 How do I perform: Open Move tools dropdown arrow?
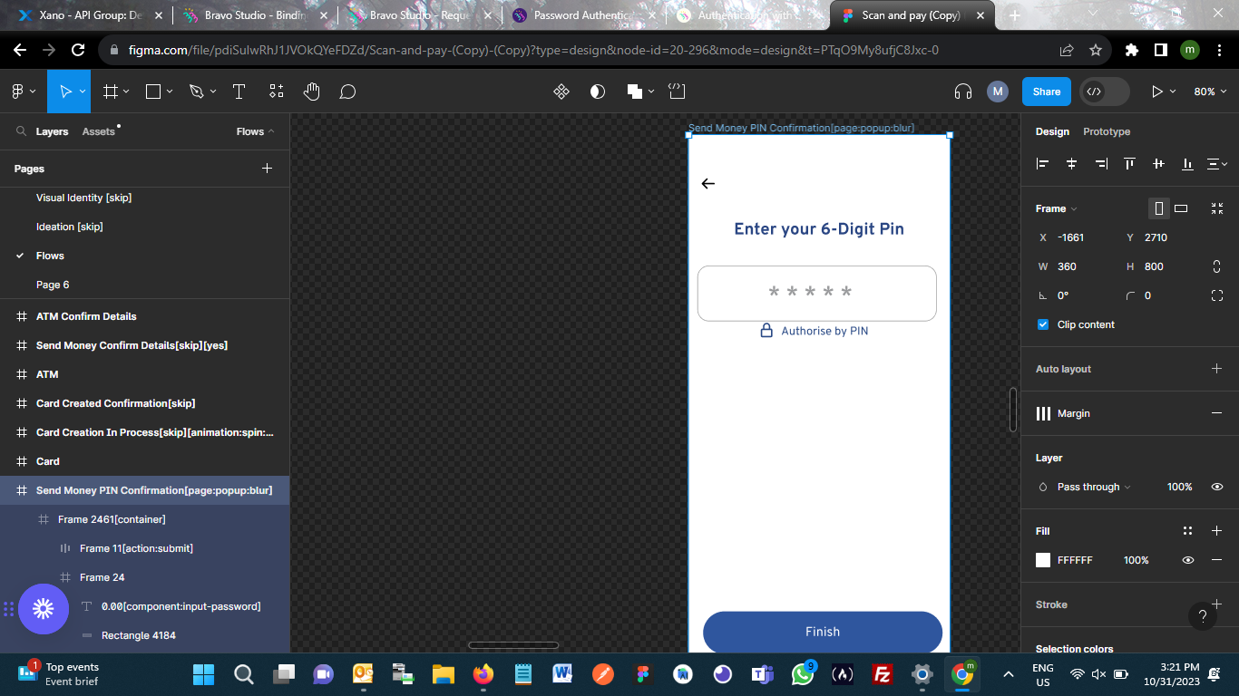[83, 92]
